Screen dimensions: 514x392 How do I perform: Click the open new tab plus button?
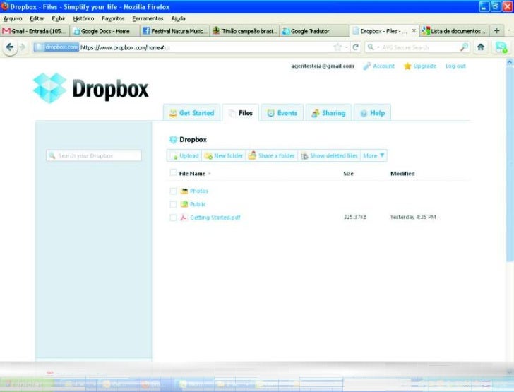coord(496,31)
